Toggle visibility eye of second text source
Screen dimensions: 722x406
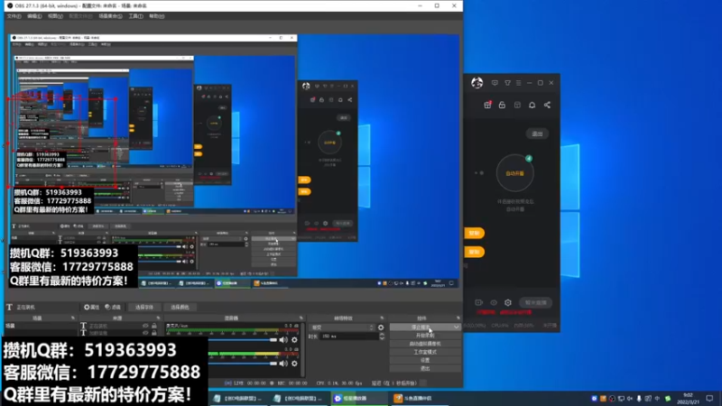tap(145, 332)
